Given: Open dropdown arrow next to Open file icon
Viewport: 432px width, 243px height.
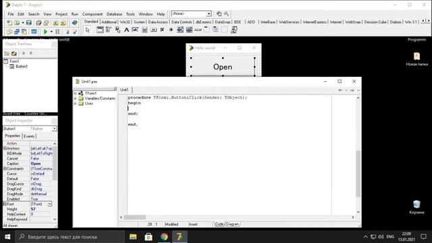Looking at the screenshot, I should tap(22, 23).
